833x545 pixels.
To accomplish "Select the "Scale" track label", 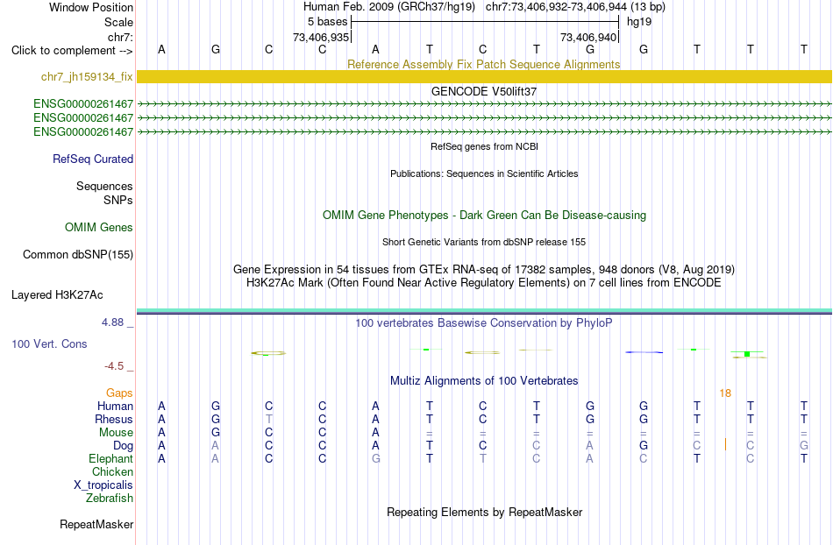I will click(x=118, y=22).
